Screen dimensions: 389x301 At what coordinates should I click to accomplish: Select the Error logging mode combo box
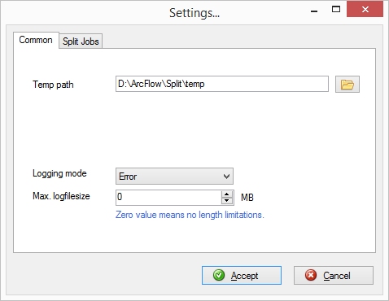[x=174, y=177]
